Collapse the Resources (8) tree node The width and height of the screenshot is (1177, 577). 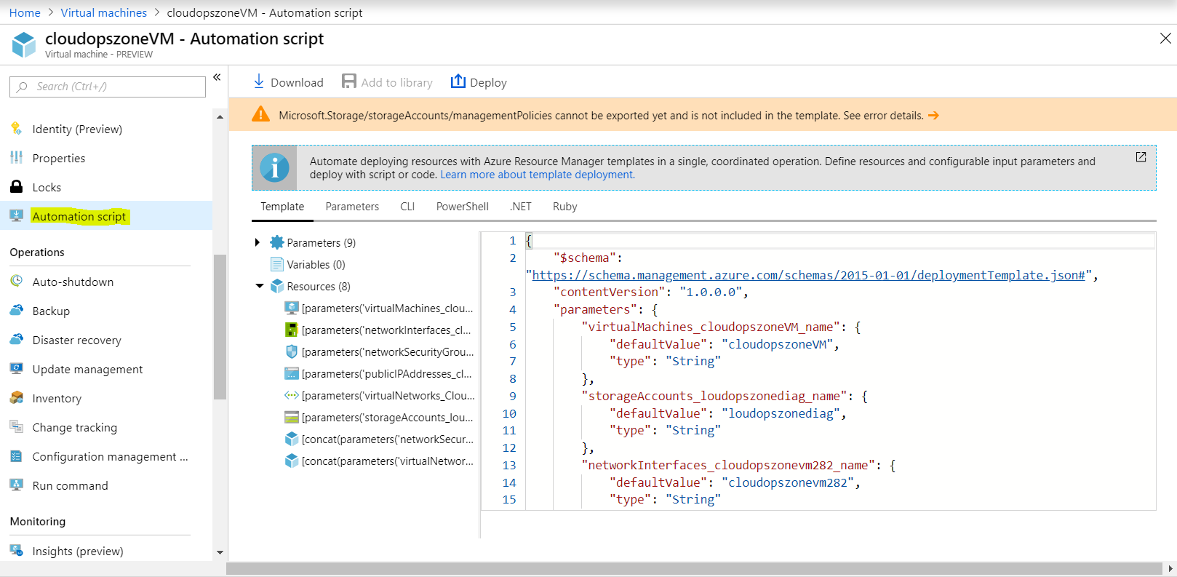259,286
